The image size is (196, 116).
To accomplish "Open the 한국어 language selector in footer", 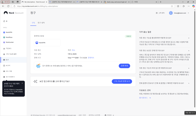I will pyautogui.click(x=109, y=115).
